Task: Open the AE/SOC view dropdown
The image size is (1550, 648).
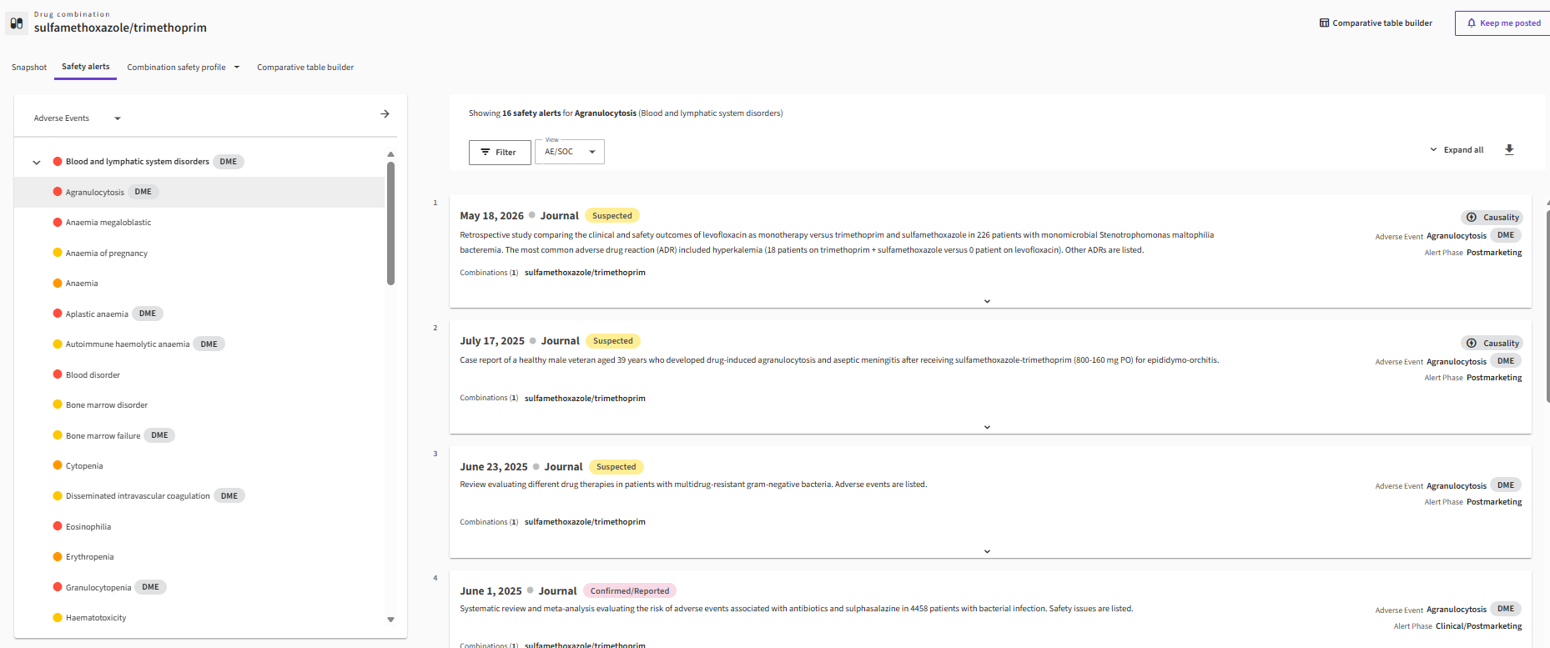Action: coord(570,152)
